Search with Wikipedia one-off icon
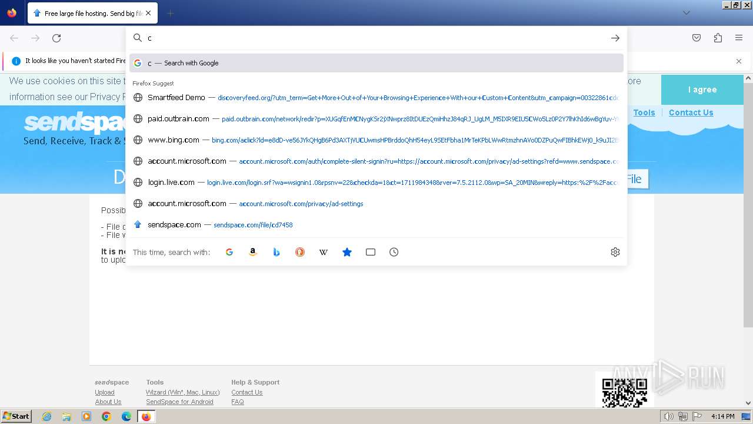 (x=324, y=252)
